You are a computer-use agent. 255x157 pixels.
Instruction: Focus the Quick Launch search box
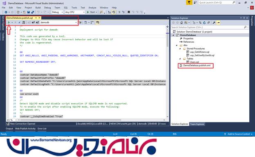tap(217, 2)
